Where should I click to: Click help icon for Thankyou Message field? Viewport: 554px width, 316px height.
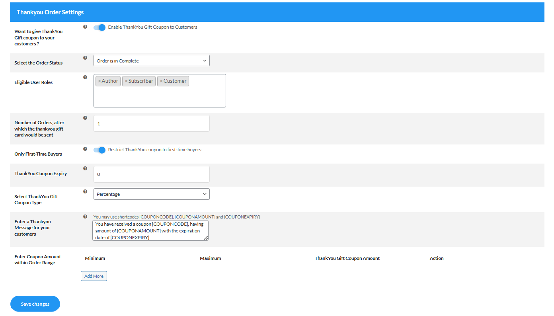pyautogui.click(x=85, y=217)
